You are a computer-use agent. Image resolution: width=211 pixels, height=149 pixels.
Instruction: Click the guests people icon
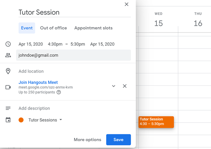(8, 55)
